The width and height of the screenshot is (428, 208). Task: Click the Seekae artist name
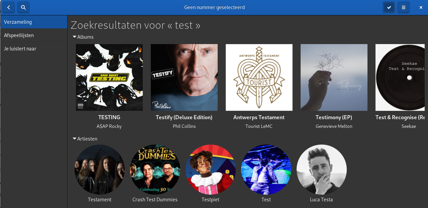(409, 126)
